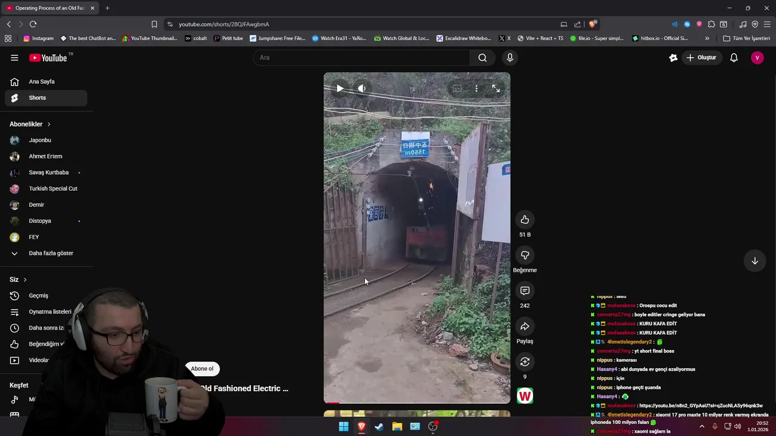The image size is (776, 436).
Task: Run search with the magnifier button
Action: tap(483, 58)
